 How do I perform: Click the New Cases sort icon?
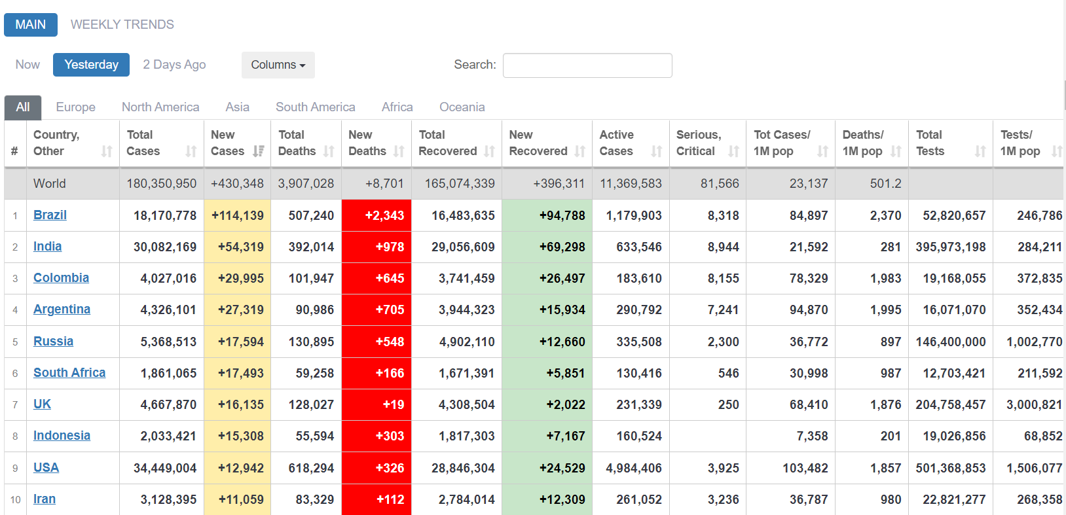pos(259,151)
